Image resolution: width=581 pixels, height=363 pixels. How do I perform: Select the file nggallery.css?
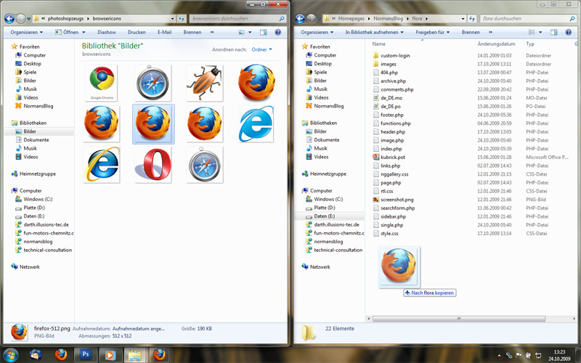tap(394, 174)
